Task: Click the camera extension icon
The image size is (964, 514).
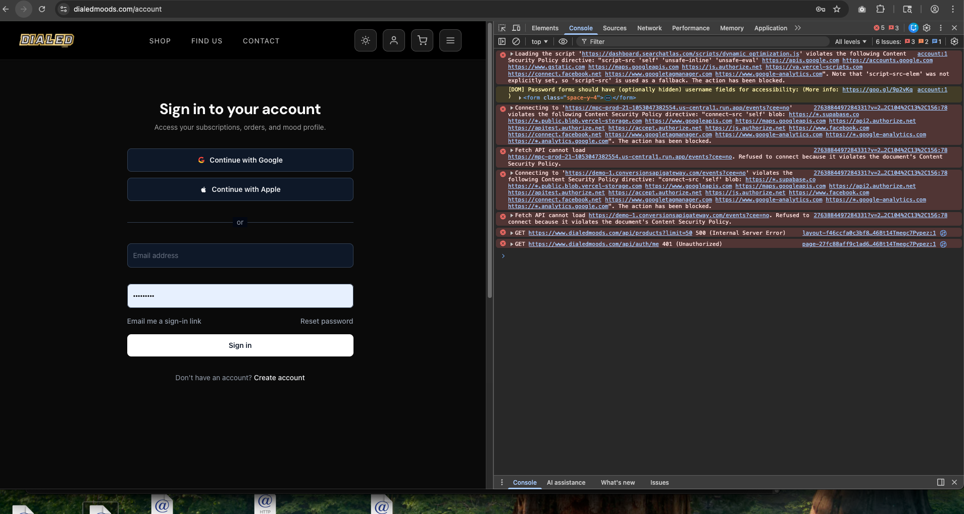Action: (862, 9)
